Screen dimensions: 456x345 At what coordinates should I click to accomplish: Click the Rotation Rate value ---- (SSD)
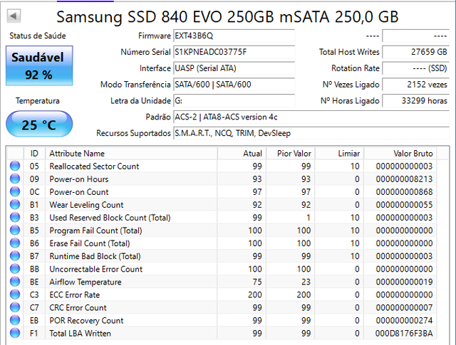click(x=416, y=68)
